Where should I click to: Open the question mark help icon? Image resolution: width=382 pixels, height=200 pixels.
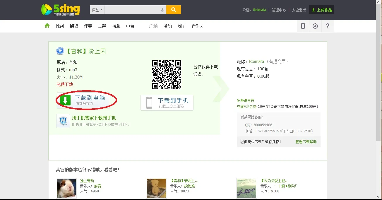click(x=328, y=26)
